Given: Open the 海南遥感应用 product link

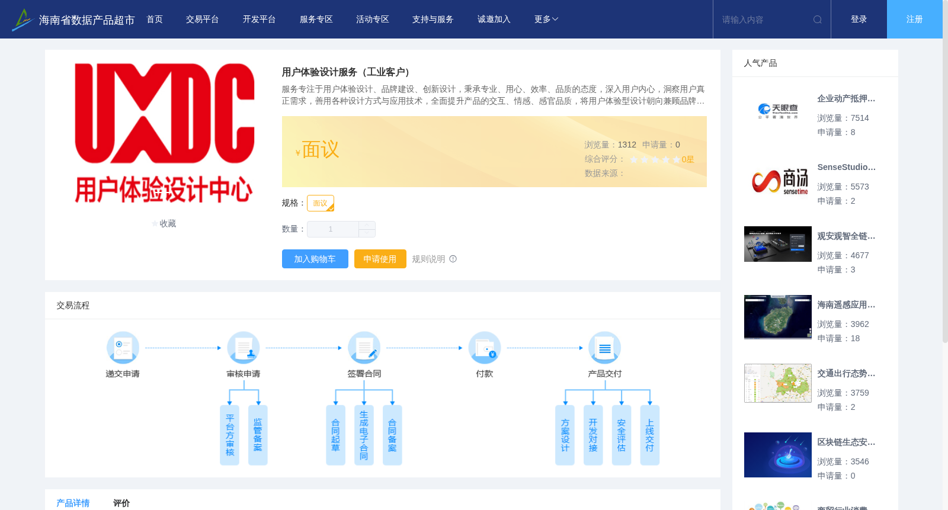Looking at the screenshot, I should coord(846,305).
